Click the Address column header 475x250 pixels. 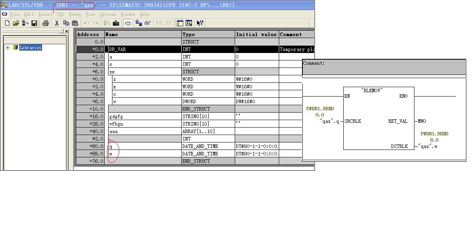[x=90, y=35]
